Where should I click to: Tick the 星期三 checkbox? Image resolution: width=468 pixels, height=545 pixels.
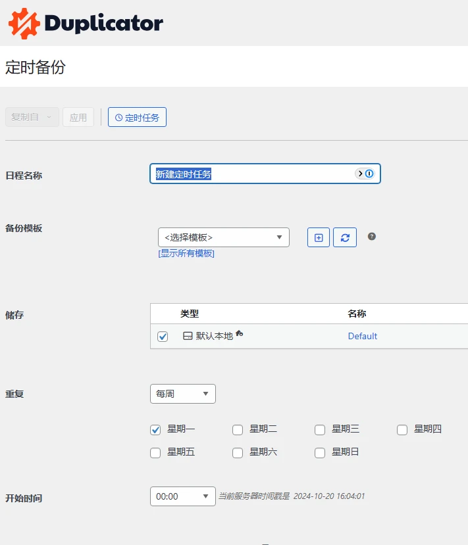(320, 430)
